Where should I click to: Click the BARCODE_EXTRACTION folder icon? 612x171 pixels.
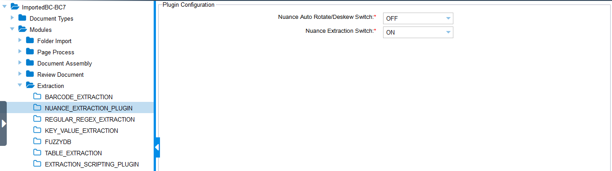pos(37,96)
